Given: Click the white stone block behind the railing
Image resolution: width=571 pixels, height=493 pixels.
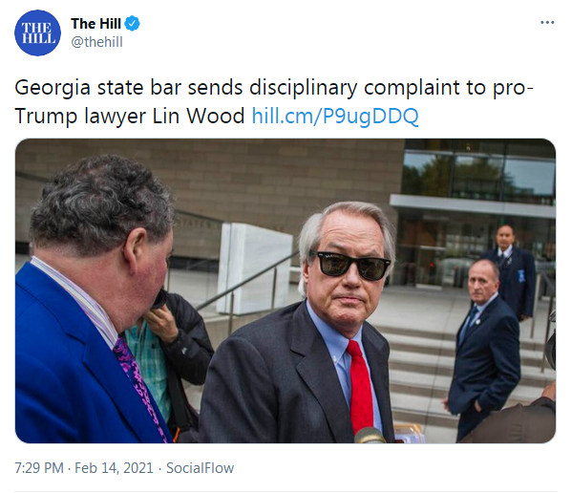Looking at the screenshot, I should (255, 268).
